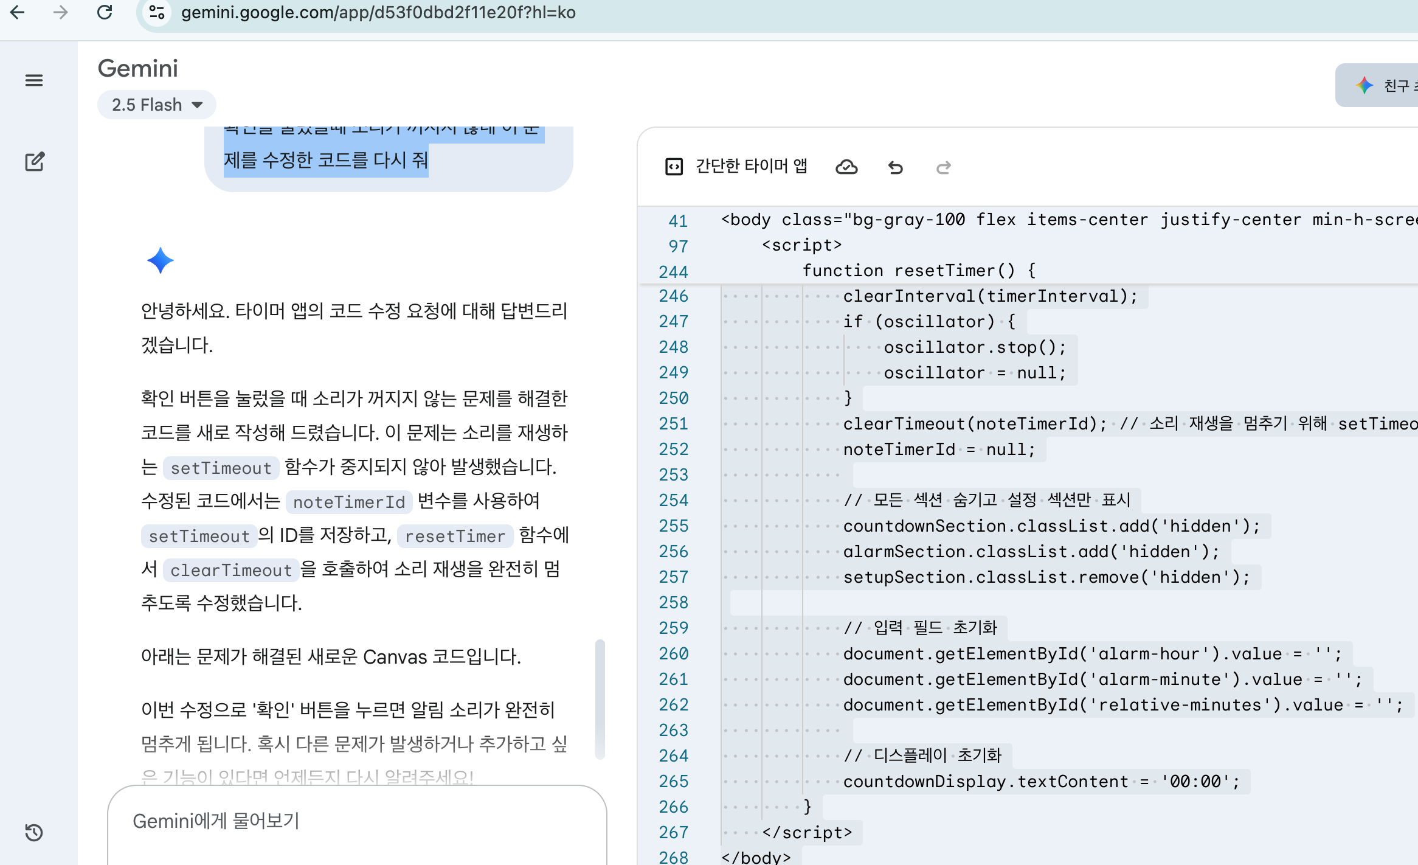Image resolution: width=1418 pixels, height=865 pixels.
Task: Click the if (oscillator) { line
Action: tap(929, 322)
